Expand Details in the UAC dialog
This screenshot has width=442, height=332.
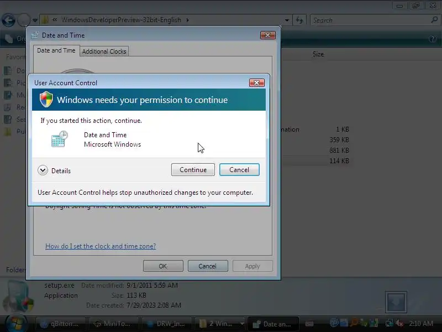pyautogui.click(x=54, y=170)
